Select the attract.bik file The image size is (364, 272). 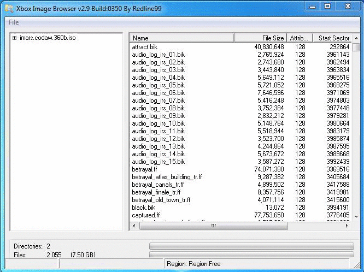pyautogui.click(x=144, y=47)
